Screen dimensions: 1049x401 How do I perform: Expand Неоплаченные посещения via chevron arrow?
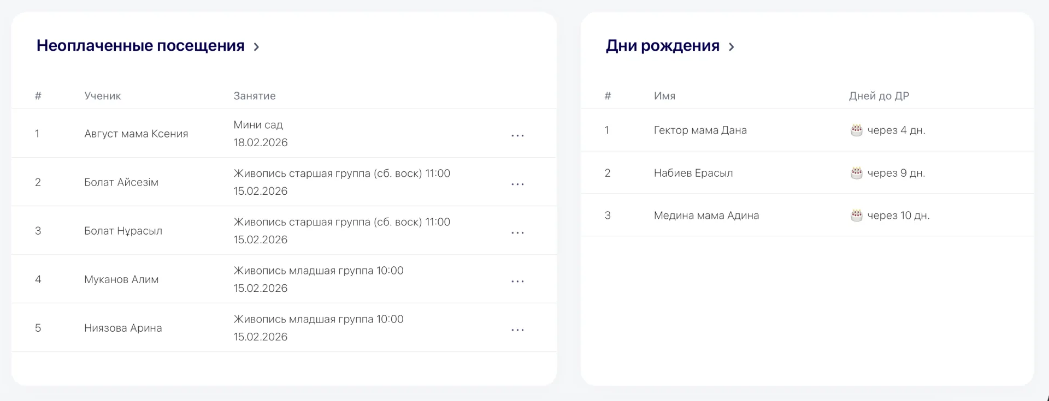256,47
